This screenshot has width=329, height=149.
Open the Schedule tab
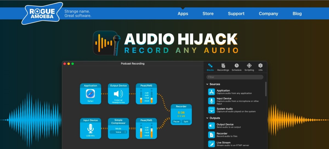point(237,67)
